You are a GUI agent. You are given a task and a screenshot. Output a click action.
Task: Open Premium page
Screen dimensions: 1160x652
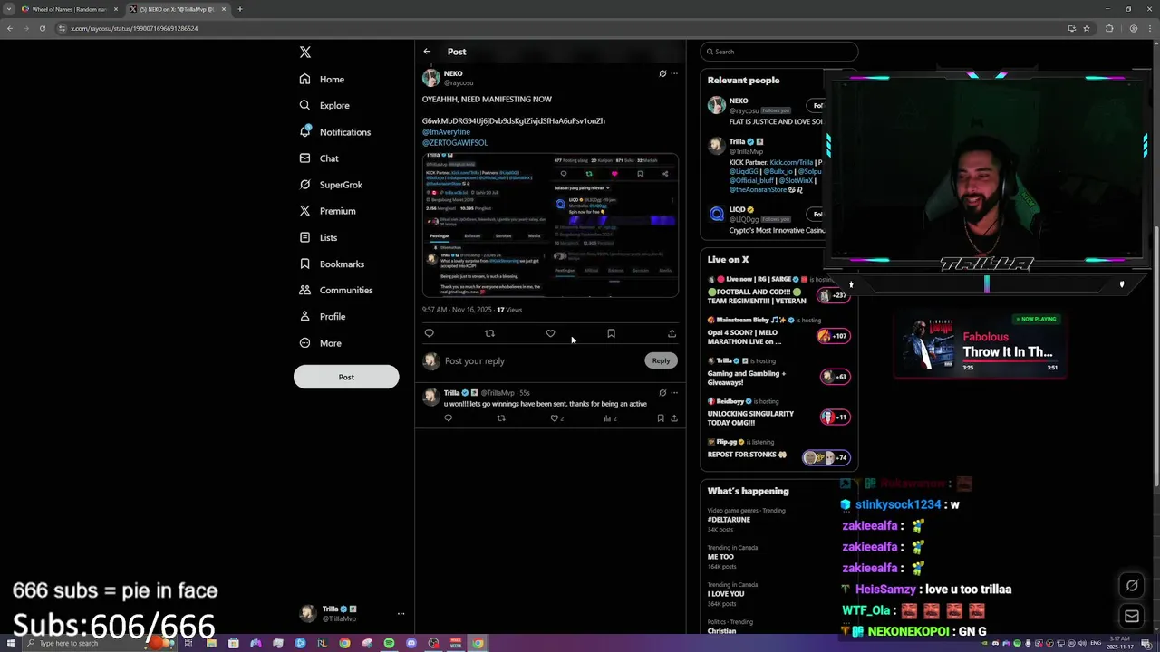(x=326, y=211)
